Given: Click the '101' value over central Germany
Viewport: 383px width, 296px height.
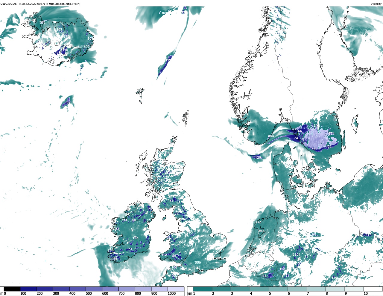Looking at the screenshot, I should pyautogui.click(x=297, y=255).
